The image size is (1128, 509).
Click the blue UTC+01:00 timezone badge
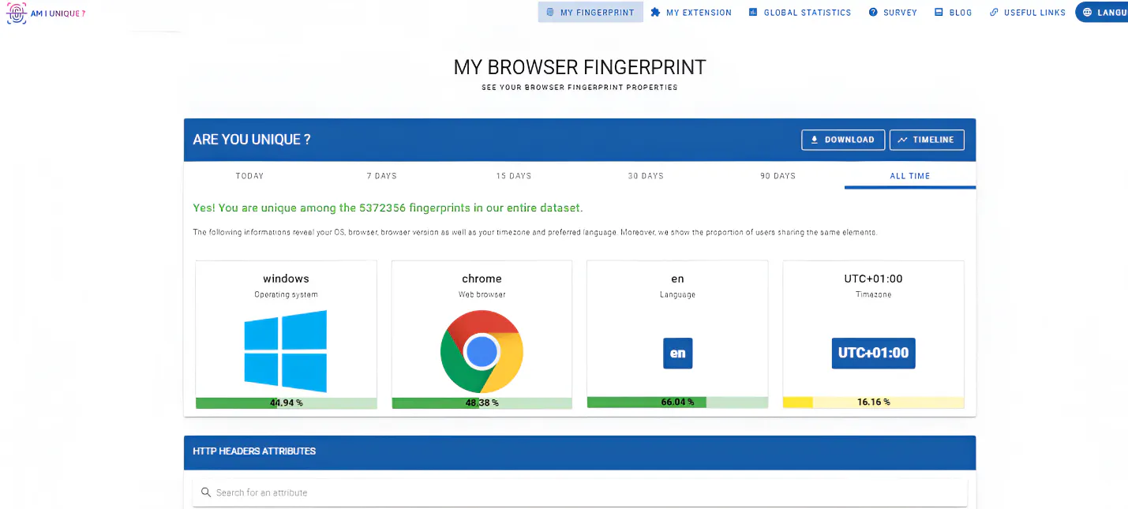pyautogui.click(x=873, y=353)
